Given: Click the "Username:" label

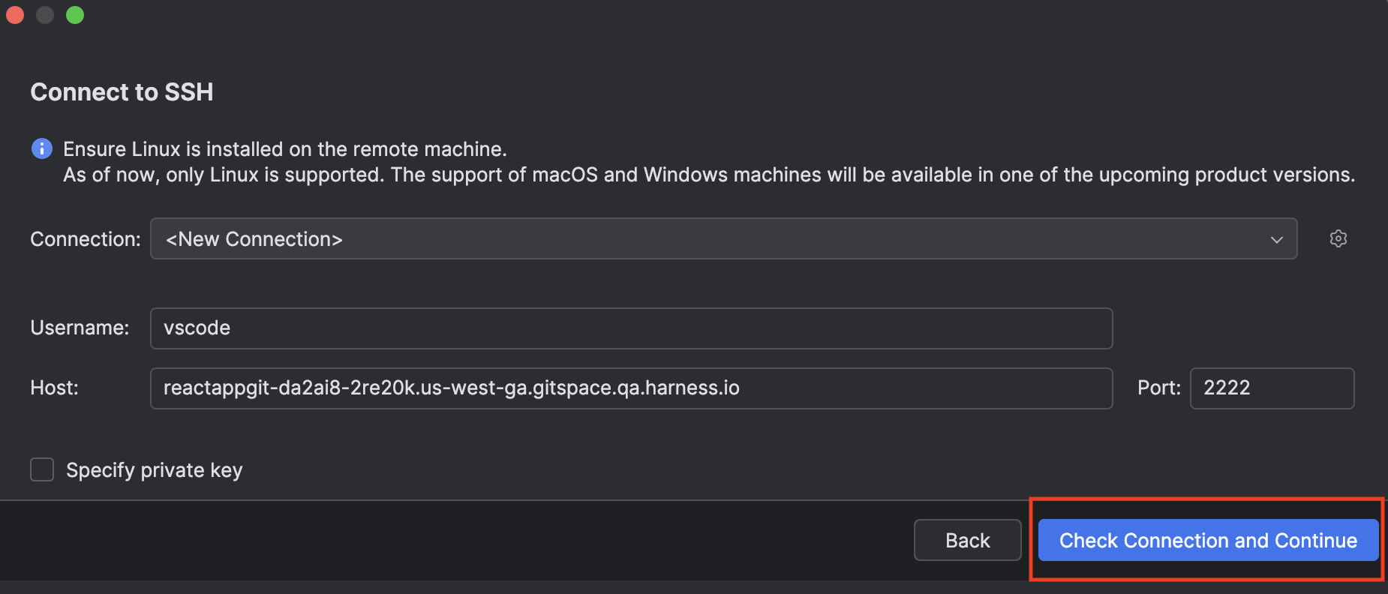Looking at the screenshot, I should point(80,328).
